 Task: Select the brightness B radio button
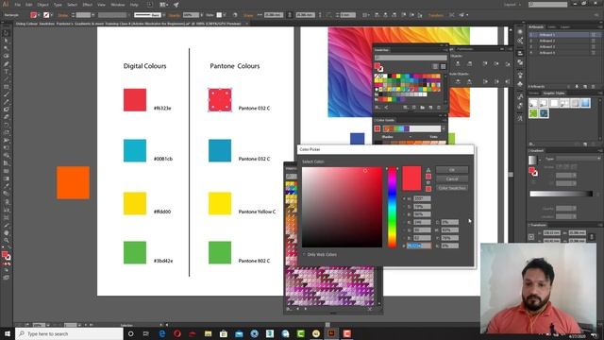click(x=404, y=214)
